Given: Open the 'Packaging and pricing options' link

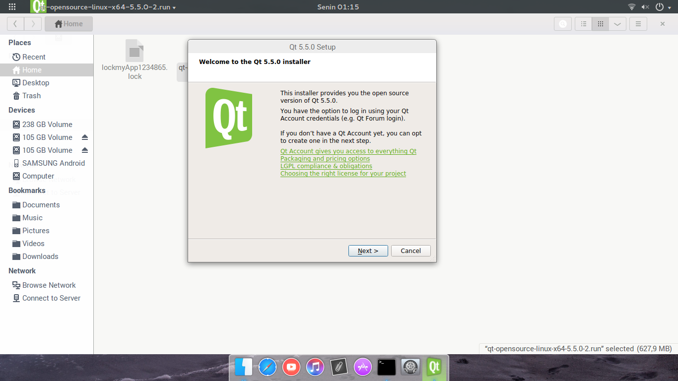Looking at the screenshot, I should 325,159.
